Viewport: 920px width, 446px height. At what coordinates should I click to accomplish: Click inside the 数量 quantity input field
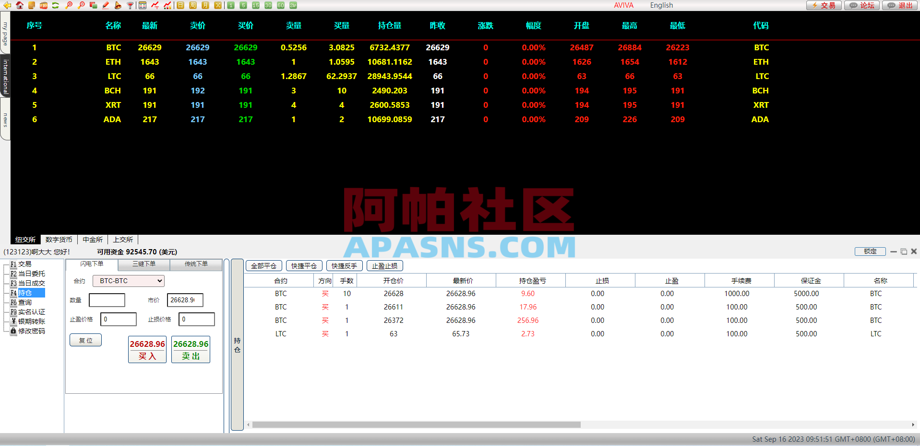click(107, 300)
